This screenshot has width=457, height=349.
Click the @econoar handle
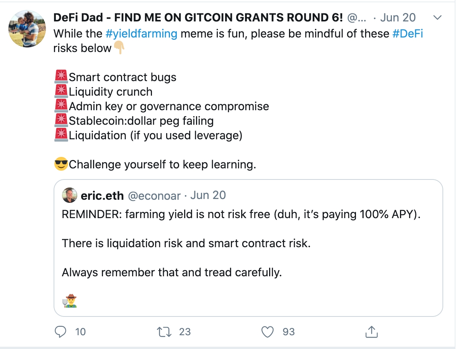tap(154, 196)
